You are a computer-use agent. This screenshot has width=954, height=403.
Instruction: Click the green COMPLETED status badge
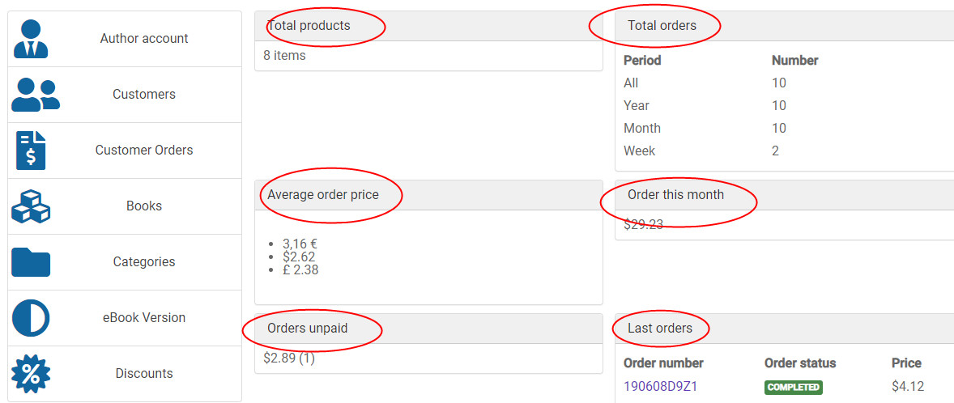(x=793, y=387)
